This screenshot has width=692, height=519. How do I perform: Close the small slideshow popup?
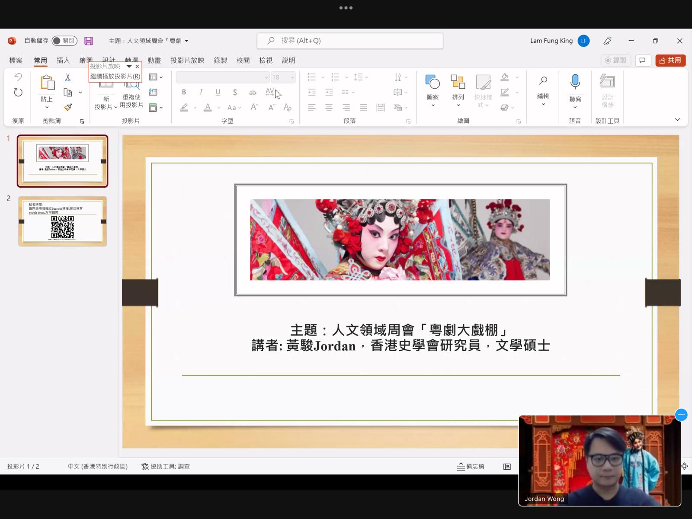(x=137, y=67)
